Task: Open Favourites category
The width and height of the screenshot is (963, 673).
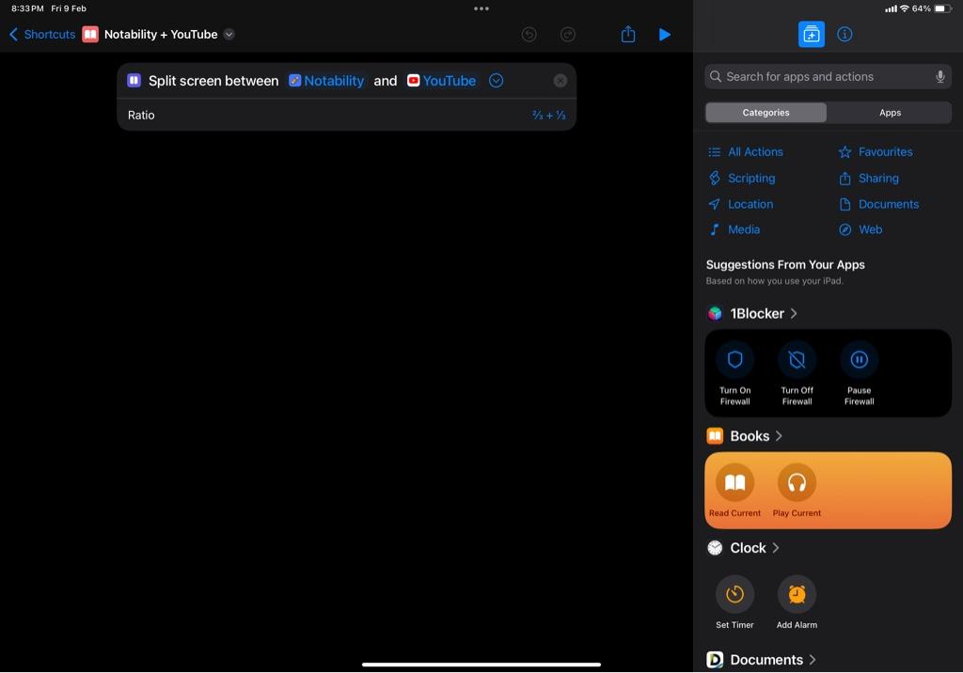Action: (x=876, y=151)
